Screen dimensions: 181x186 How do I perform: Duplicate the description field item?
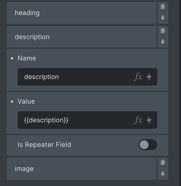[163, 31]
